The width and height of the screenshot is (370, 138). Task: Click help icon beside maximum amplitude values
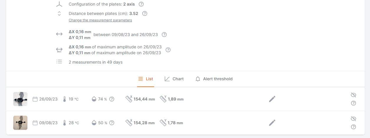pyautogui.click(x=168, y=50)
